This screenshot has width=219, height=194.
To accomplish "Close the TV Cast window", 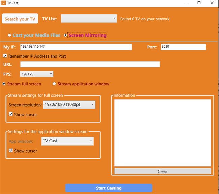I will [x=212, y=3].
